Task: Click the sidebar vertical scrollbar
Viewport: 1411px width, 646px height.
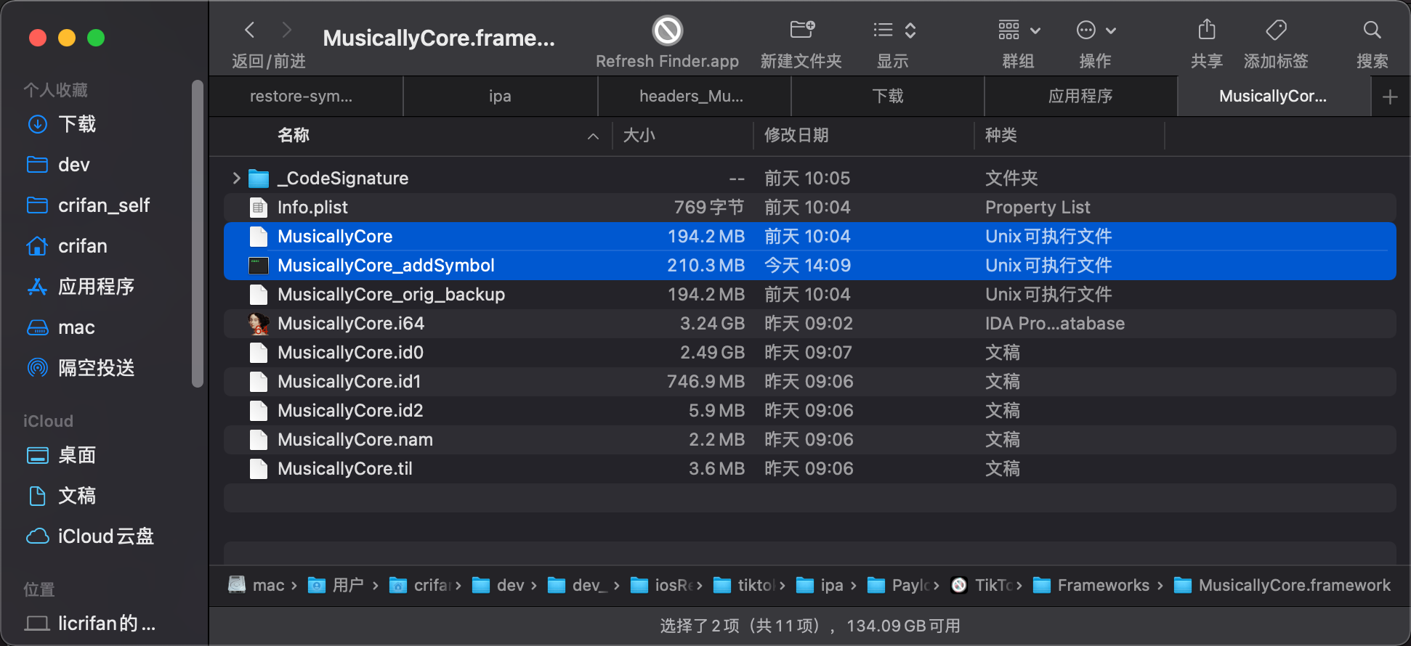Action: pyautogui.click(x=197, y=232)
